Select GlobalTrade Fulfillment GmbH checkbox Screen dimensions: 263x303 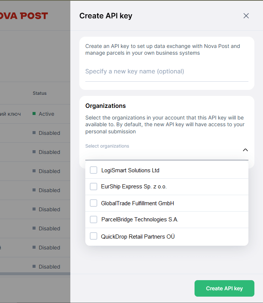[94, 203]
